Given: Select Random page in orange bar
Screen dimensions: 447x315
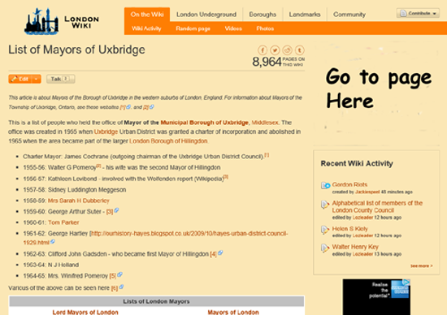Looking at the screenshot, I should 193,28.
